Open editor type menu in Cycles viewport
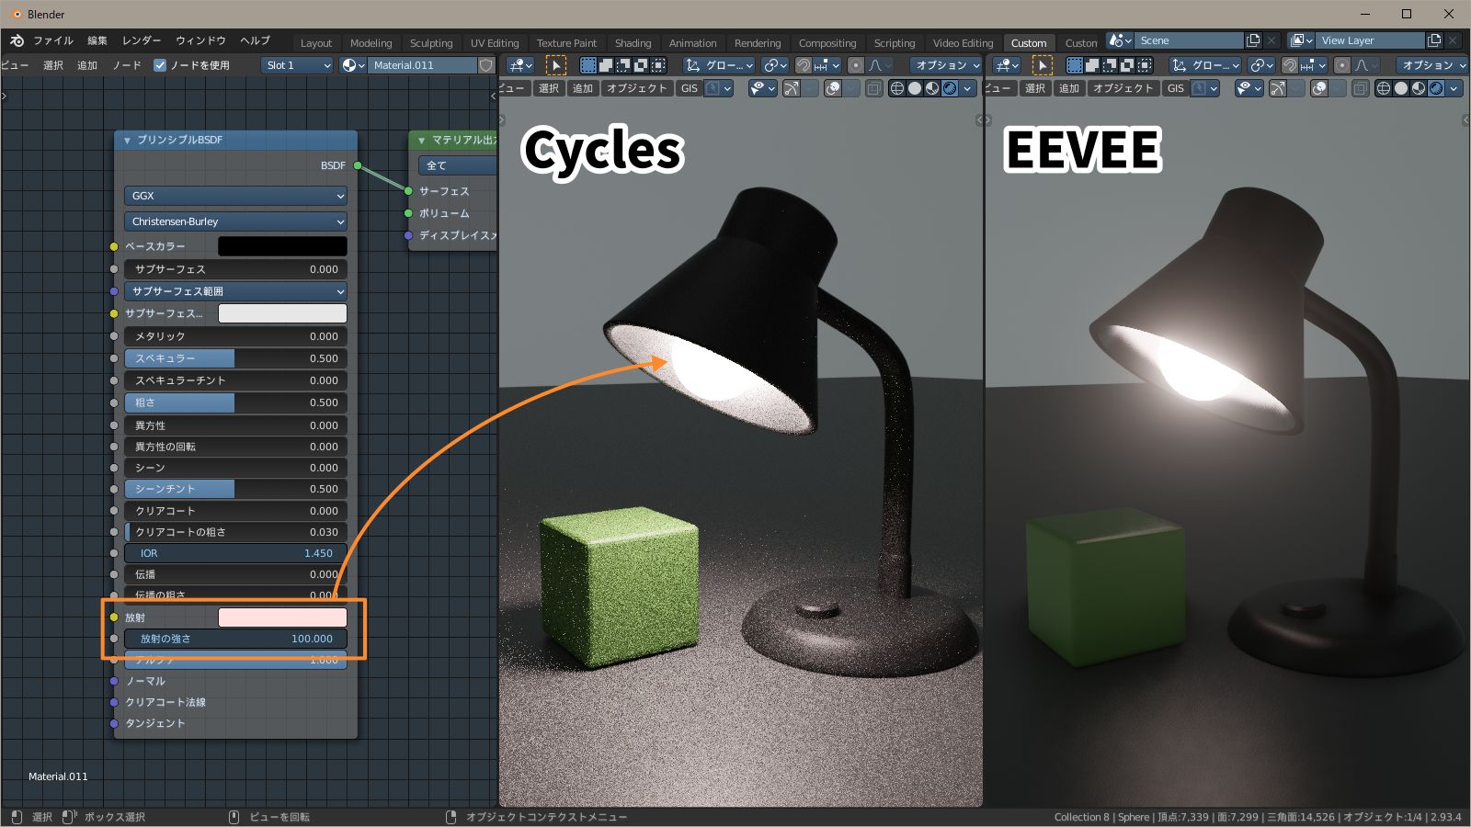The width and height of the screenshot is (1471, 827). coord(521,65)
